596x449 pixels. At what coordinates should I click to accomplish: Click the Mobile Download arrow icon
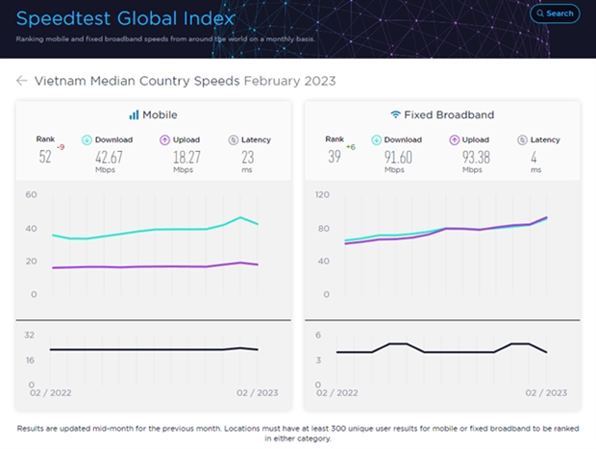(x=87, y=139)
